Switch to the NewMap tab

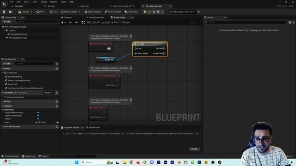click(x=19, y=6)
